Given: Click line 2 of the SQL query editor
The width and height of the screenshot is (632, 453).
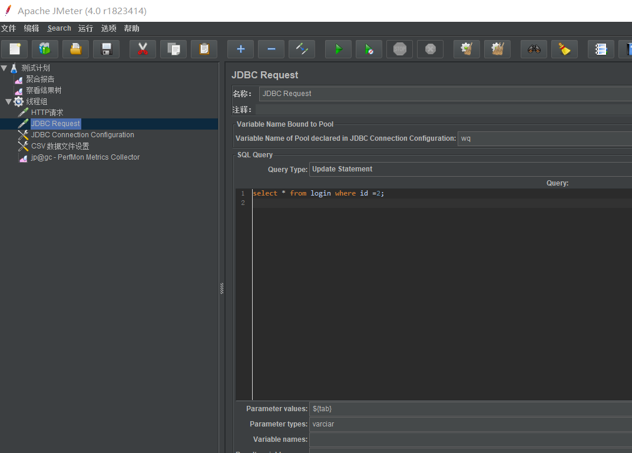Looking at the screenshot, I should point(442,203).
